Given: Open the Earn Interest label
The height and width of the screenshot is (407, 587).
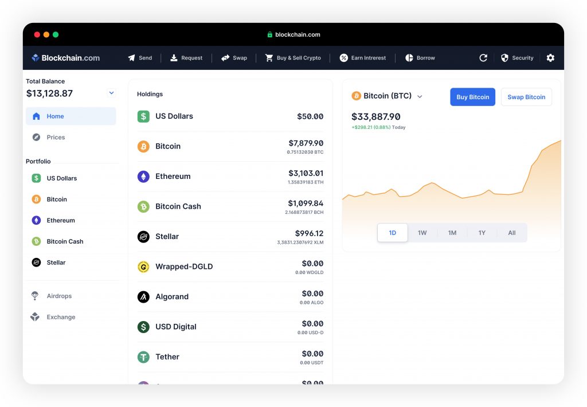Looking at the screenshot, I should tap(369, 58).
